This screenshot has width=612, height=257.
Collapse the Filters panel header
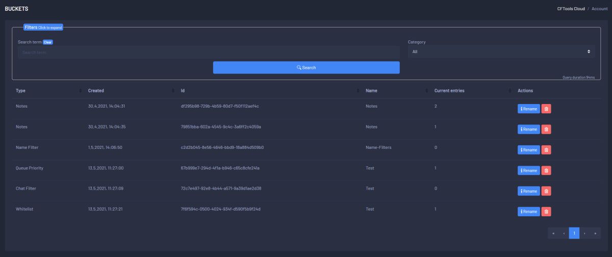pos(43,27)
